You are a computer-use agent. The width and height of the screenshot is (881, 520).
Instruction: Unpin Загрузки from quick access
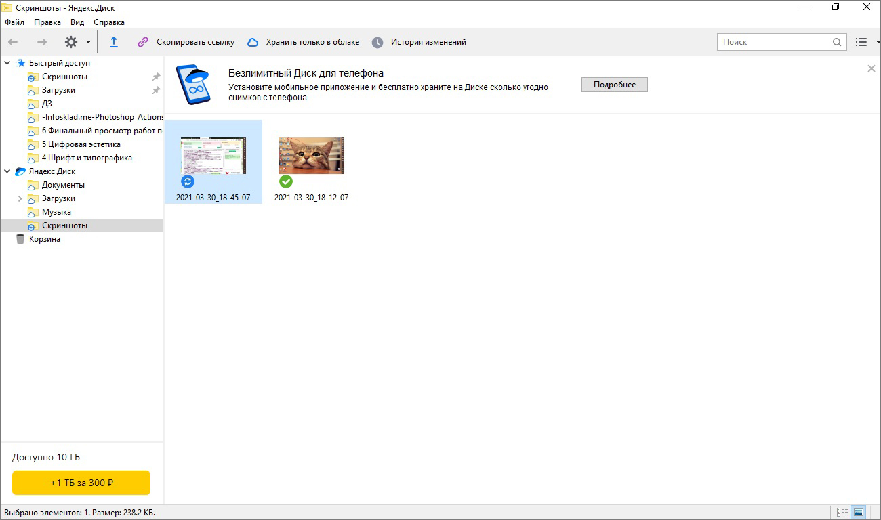[156, 90]
